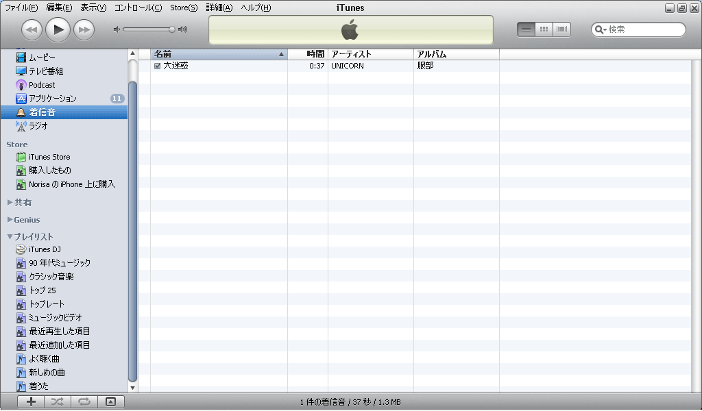This screenshot has height=411, width=702.
Task: Click the high-volume speaker icon
Action: tap(182, 29)
